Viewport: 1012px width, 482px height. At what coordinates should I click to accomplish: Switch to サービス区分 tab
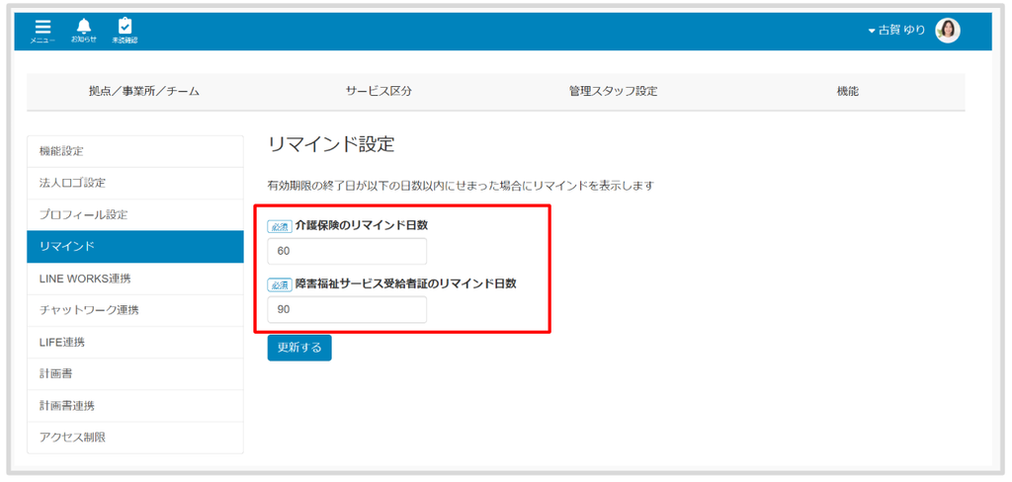tap(379, 91)
